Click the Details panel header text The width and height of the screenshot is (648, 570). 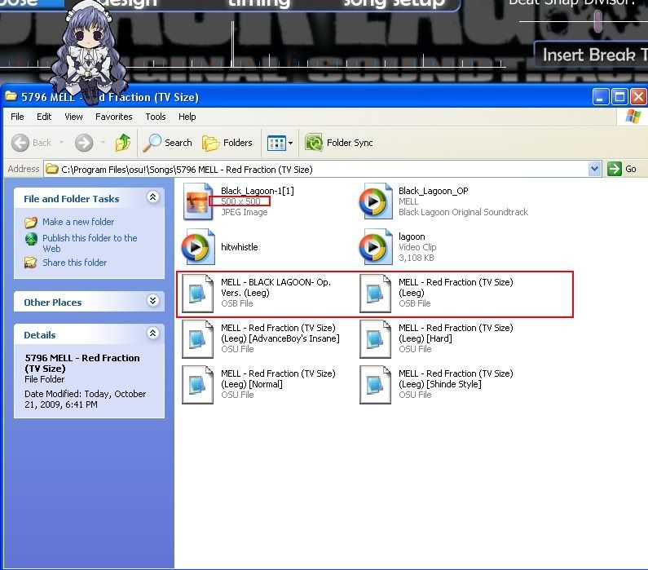point(40,335)
